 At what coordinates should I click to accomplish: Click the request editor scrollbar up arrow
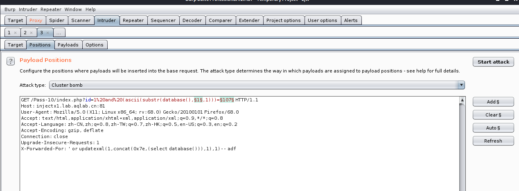point(463,100)
